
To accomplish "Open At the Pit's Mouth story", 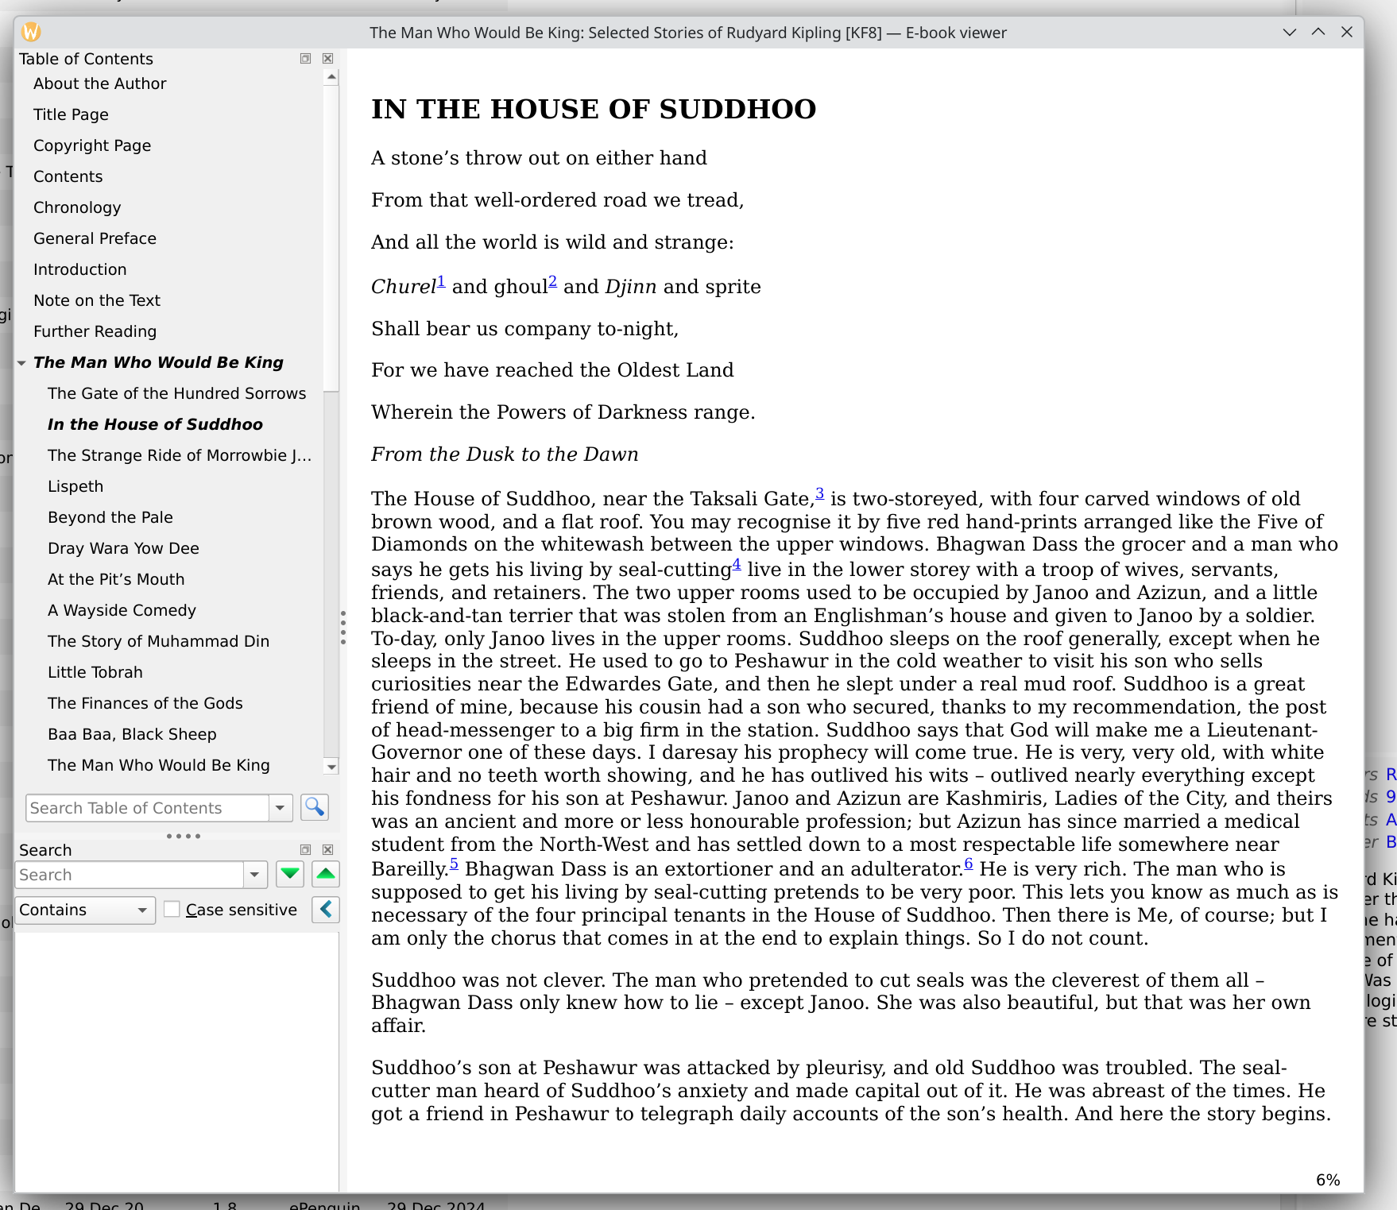I will [116, 579].
